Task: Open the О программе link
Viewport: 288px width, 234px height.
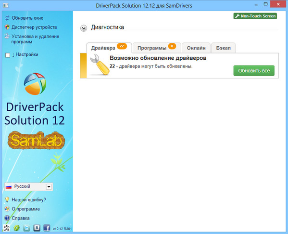Action: (x=25, y=209)
